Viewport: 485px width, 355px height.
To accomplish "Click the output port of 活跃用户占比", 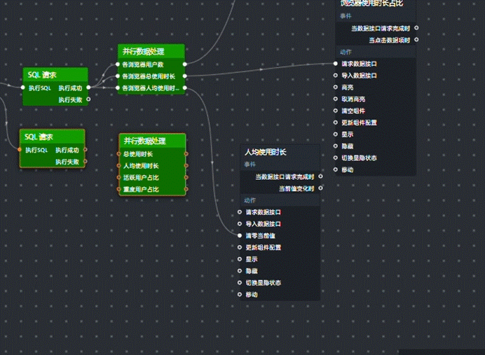I will tap(186, 177).
